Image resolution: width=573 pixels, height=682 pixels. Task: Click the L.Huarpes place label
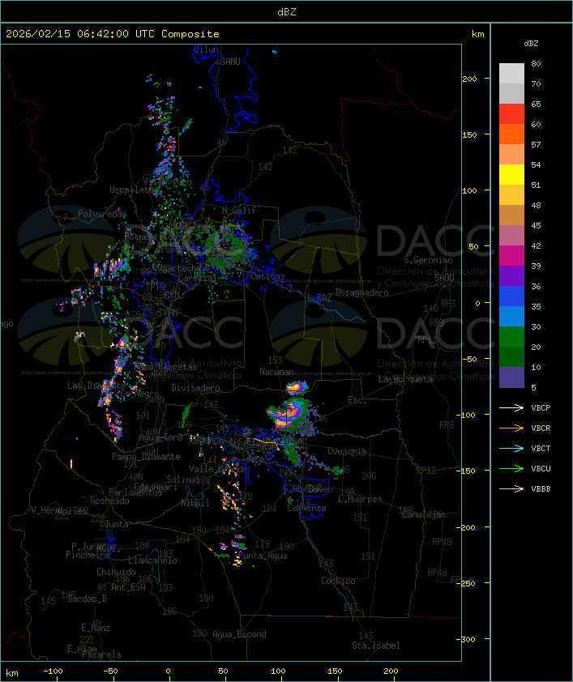pos(360,499)
